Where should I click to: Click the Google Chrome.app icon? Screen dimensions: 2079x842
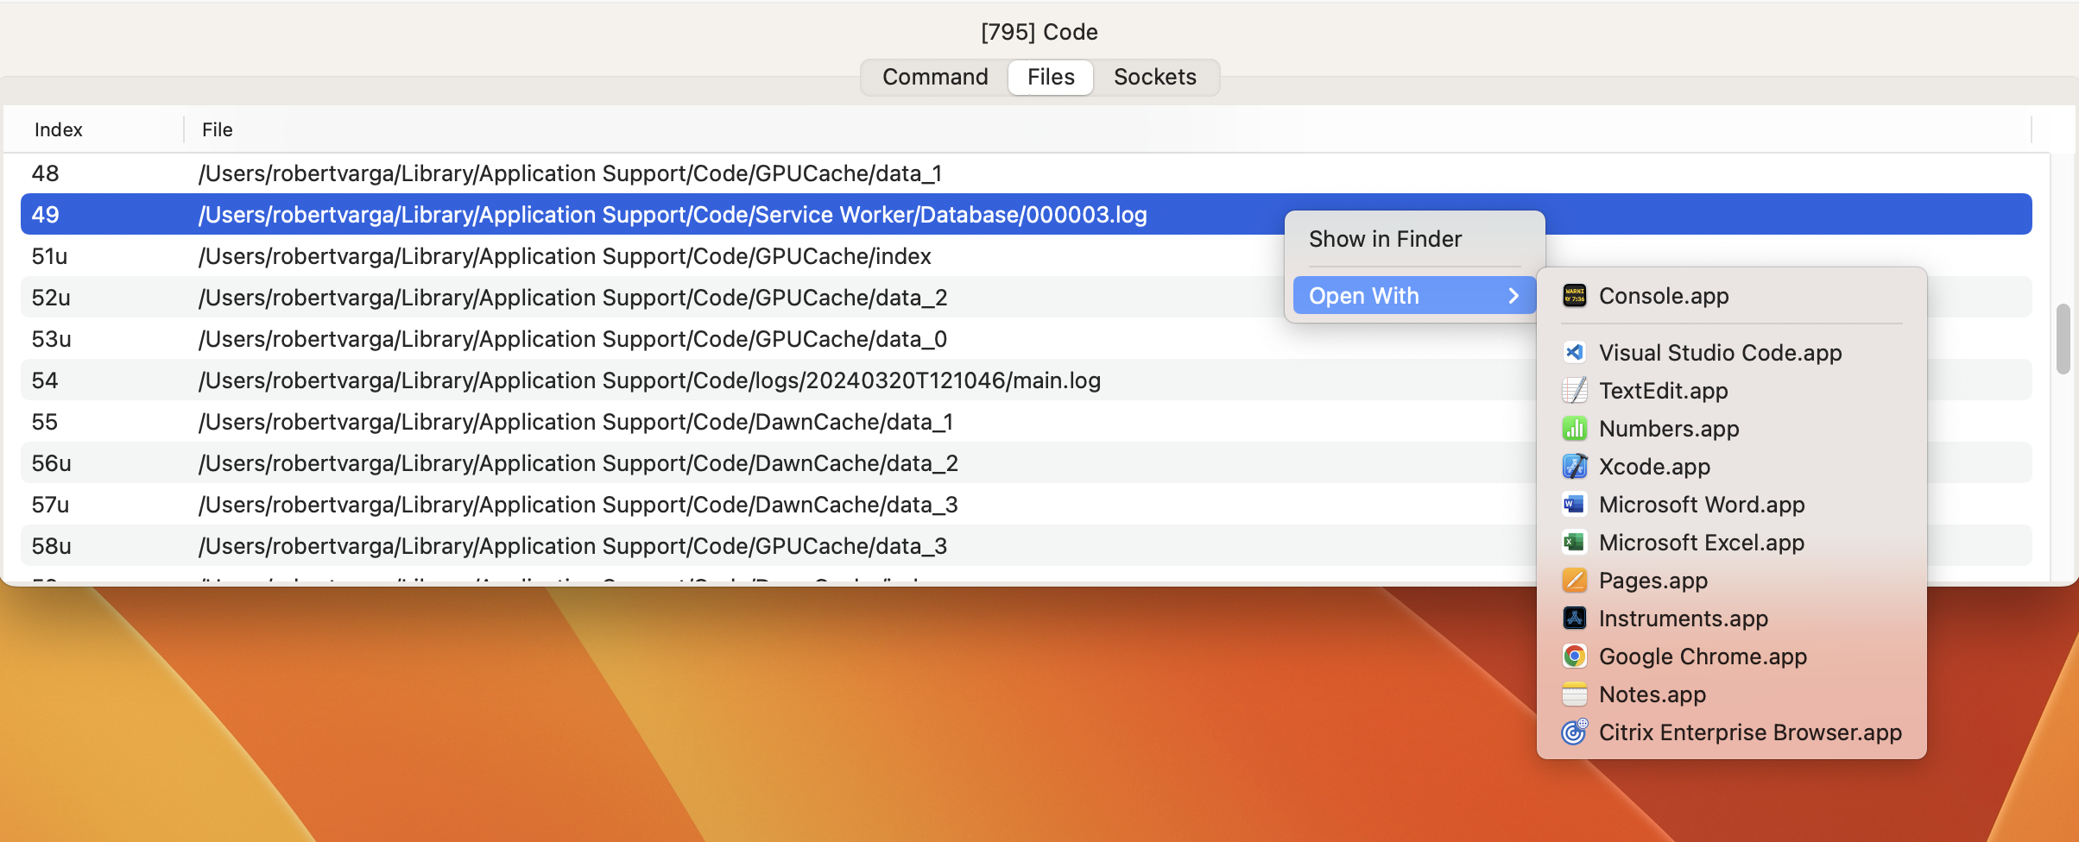tap(1574, 656)
